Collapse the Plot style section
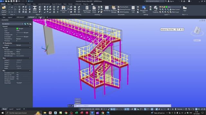Viewport: 206px width, 115px height. pyautogui.click(x=30, y=48)
